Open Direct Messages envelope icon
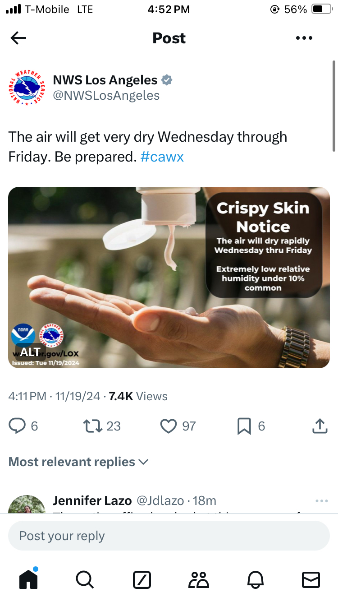This screenshot has height=602, width=338. coord(311,579)
